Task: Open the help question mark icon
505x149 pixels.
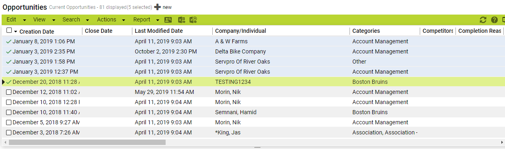Action: [494, 20]
